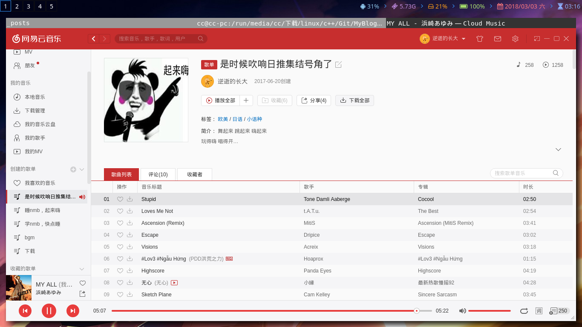Click the 分享(4) button
The image size is (582, 327).
click(x=314, y=100)
